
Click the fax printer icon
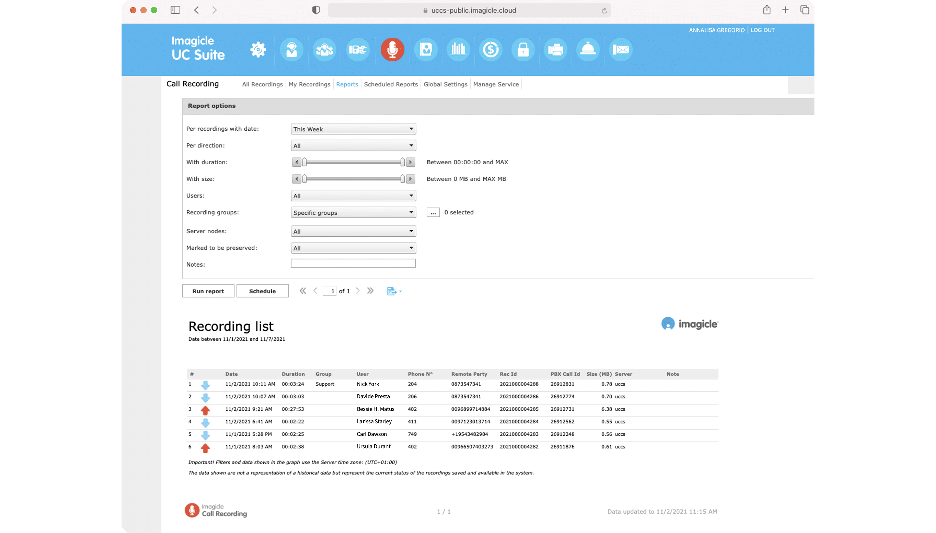coord(555,49)
